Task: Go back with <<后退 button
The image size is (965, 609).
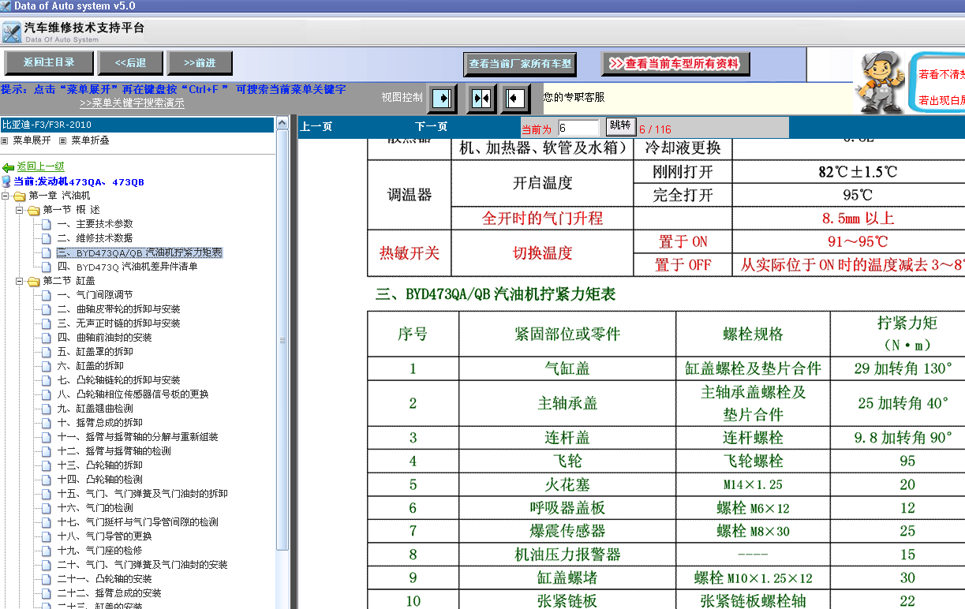Action: pyautogui.click(x=130, y=63)
